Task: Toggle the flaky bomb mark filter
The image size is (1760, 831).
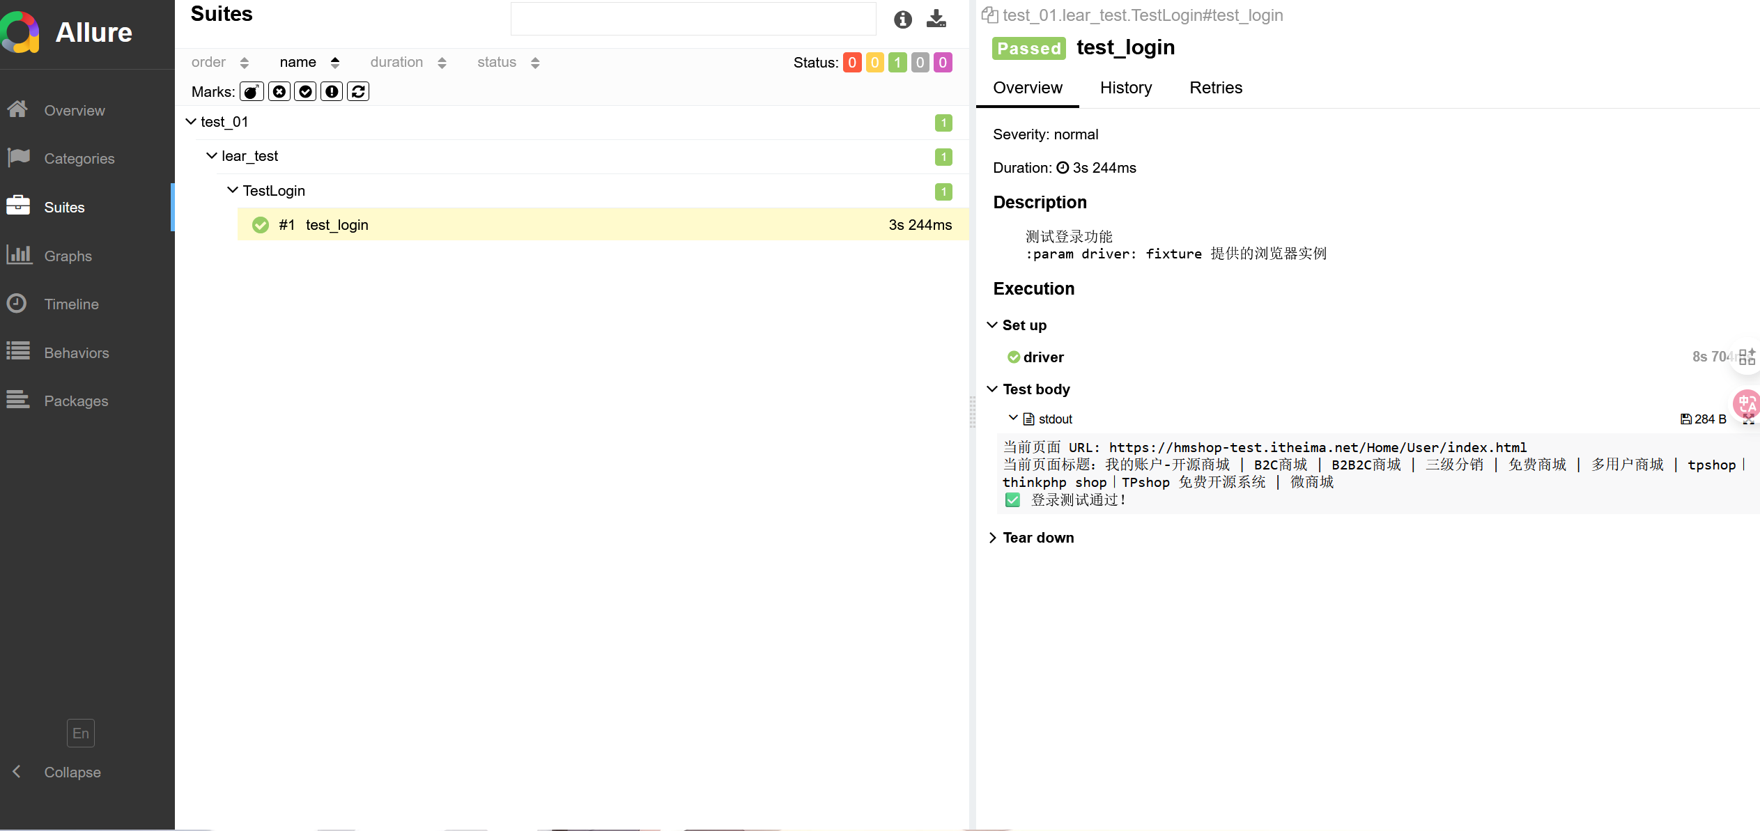Action: tap(252, 91)
